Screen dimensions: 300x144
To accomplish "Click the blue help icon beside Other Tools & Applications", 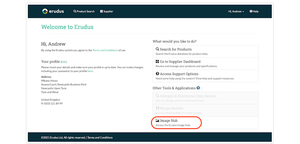I will tap(198, 88).
